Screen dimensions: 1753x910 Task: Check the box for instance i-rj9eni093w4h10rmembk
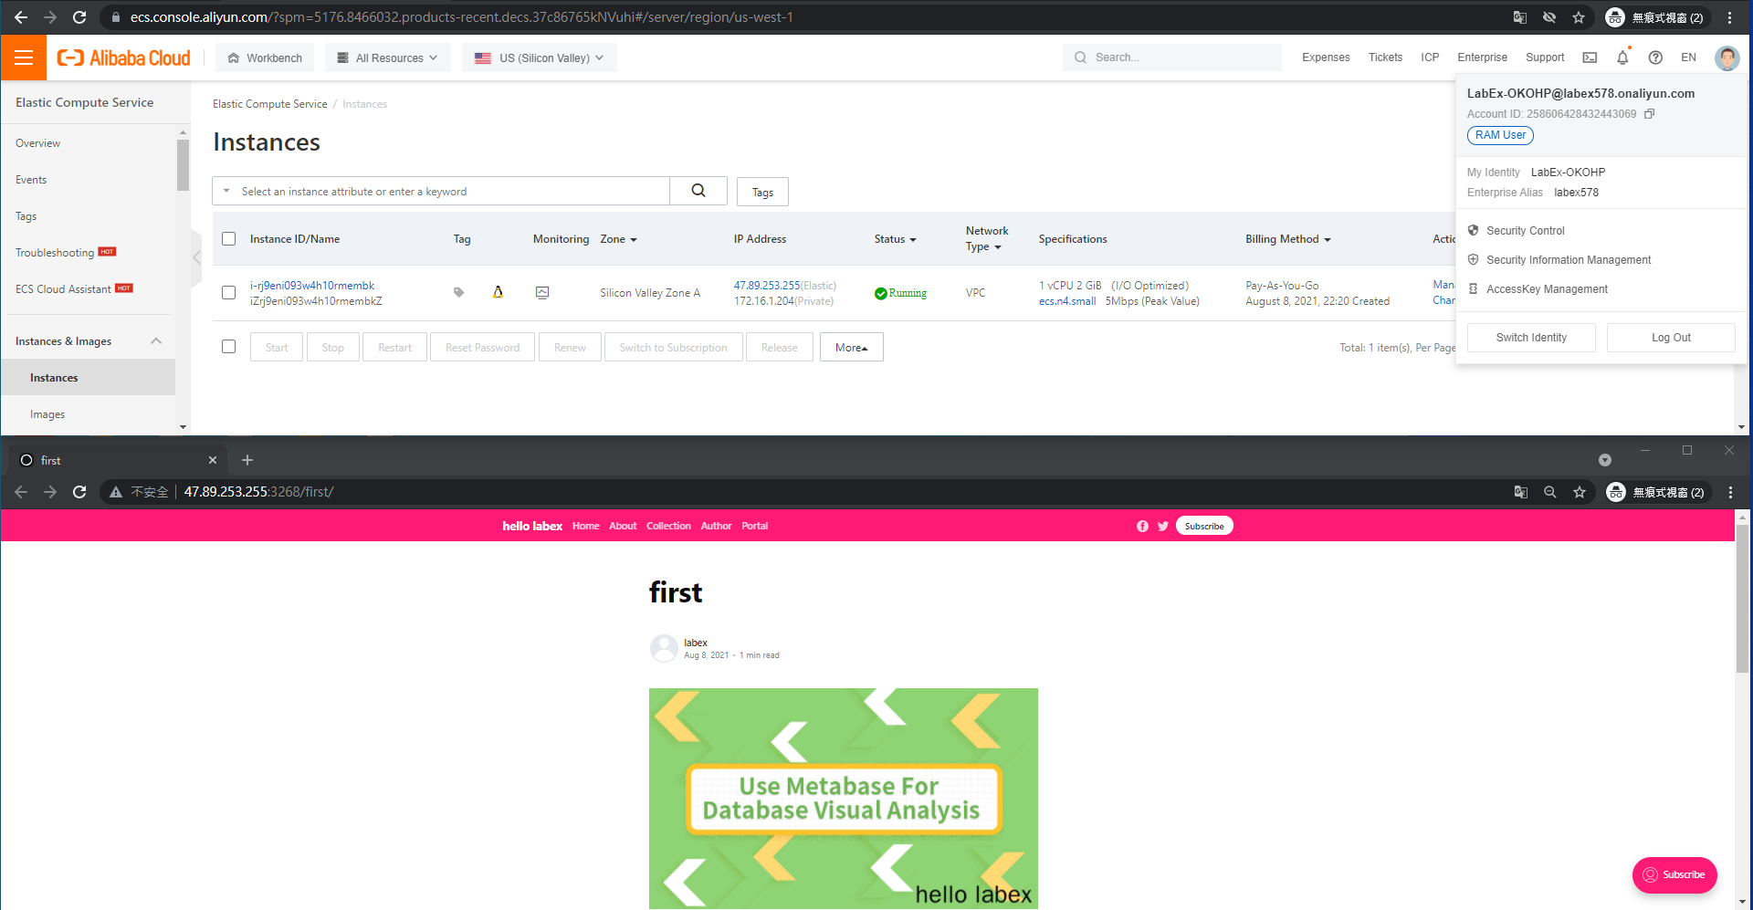(x=229, y=292)
